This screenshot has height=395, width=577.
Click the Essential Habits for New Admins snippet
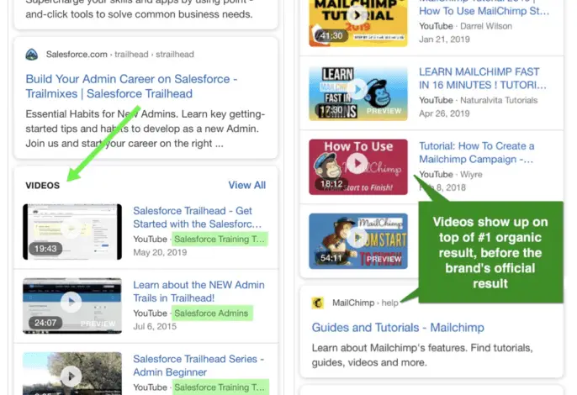(145, 129)
